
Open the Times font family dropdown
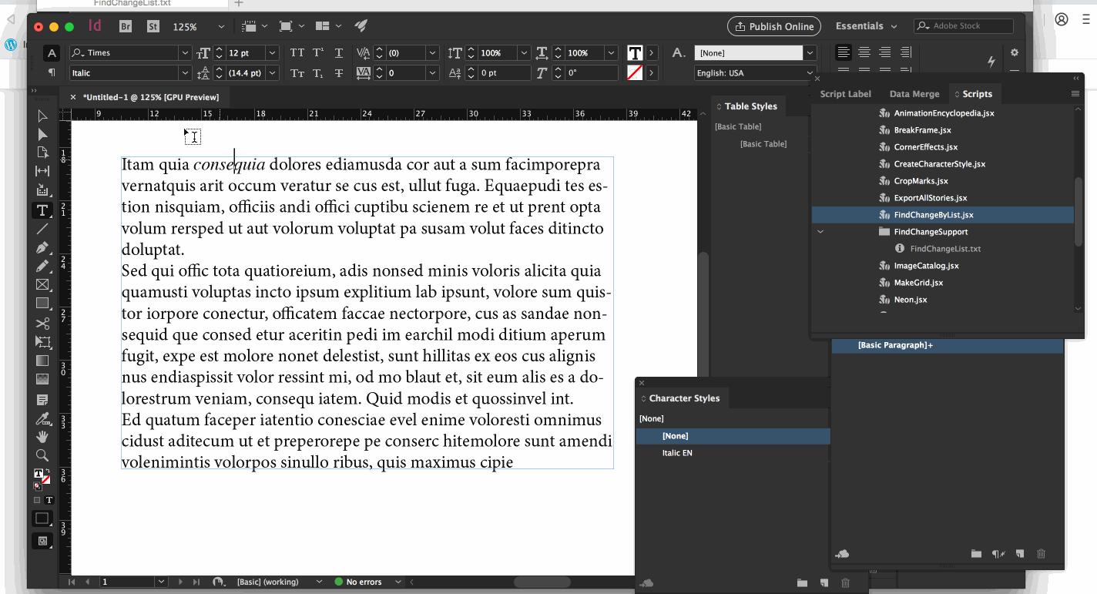click(184, 53)
